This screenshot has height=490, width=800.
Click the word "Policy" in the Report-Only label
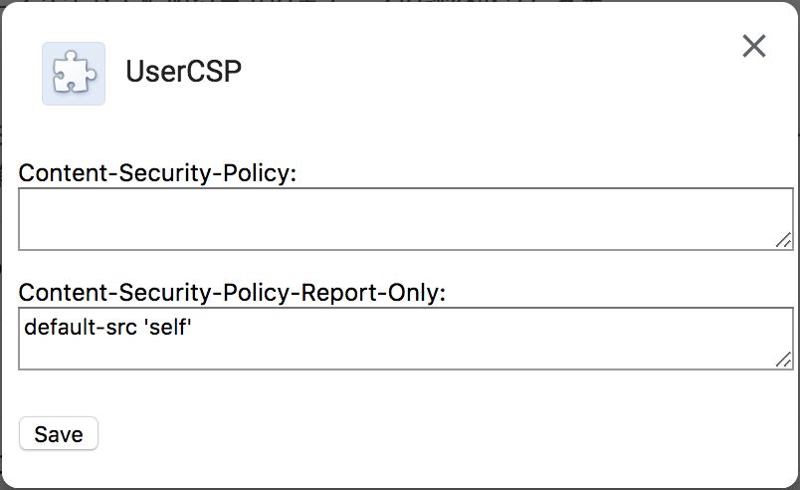(x=257, y=293)
